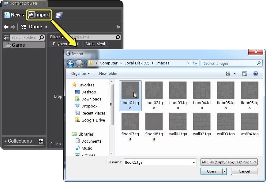Save all with the floppy disk icon
The width and height of the screenshot is (266, 182).
point(59,15)
